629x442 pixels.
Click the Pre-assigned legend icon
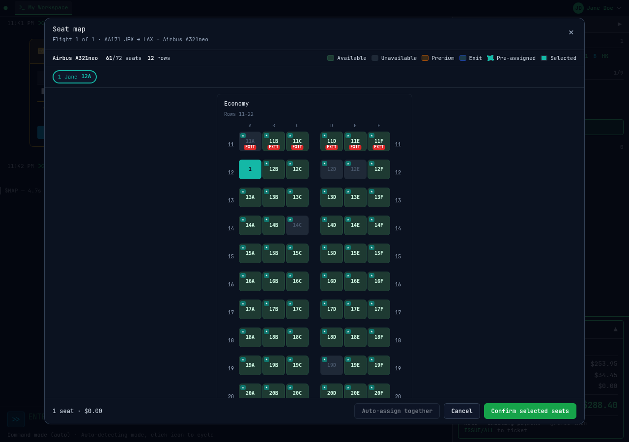coord(490,58)
